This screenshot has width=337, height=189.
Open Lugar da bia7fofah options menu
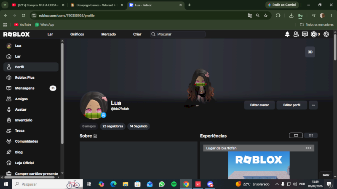pyautogui.click(x=308, y=148)
